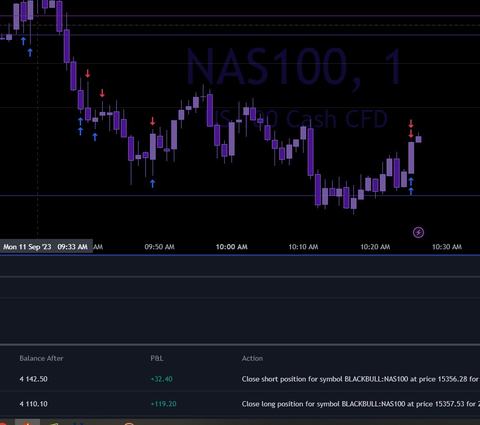Click the lightning bolt go-to-realtime icon
The width and height of the screenshot is (480, 425).
click(x=418, y=232)
